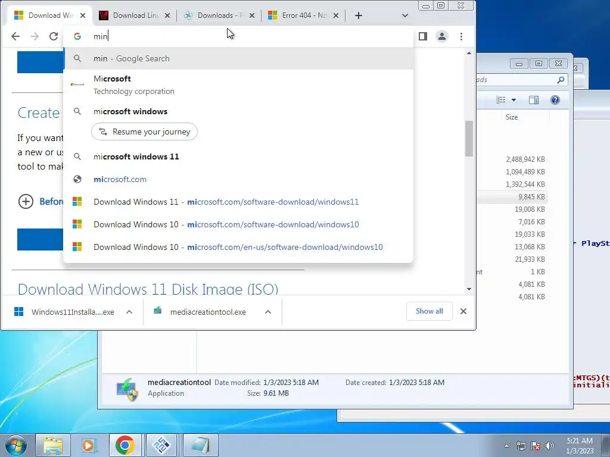The height and width of the screenshot is (457, 610).
Task: Open the Download Windows 10 en-us URL suggestion
Action: [238, 247]
